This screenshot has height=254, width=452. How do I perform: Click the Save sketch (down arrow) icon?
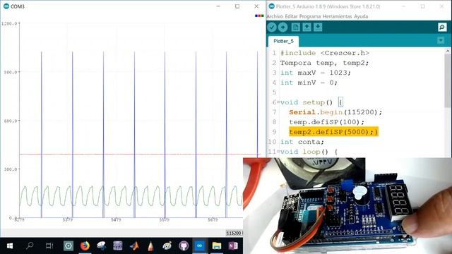pos(318,27)
